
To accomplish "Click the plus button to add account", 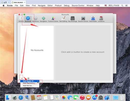I will [22, 78].
